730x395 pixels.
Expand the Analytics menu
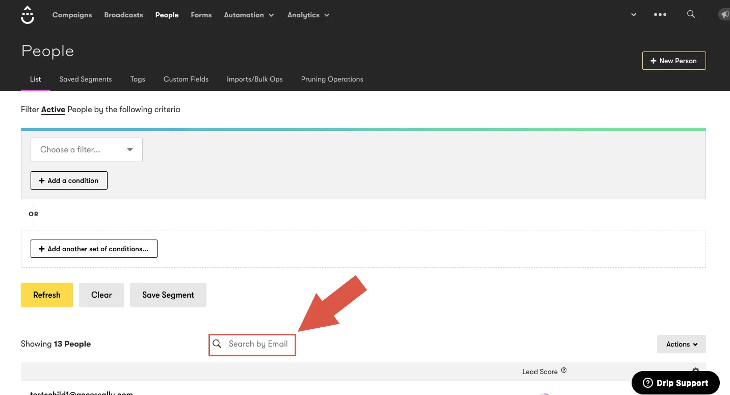click(308, 15)
